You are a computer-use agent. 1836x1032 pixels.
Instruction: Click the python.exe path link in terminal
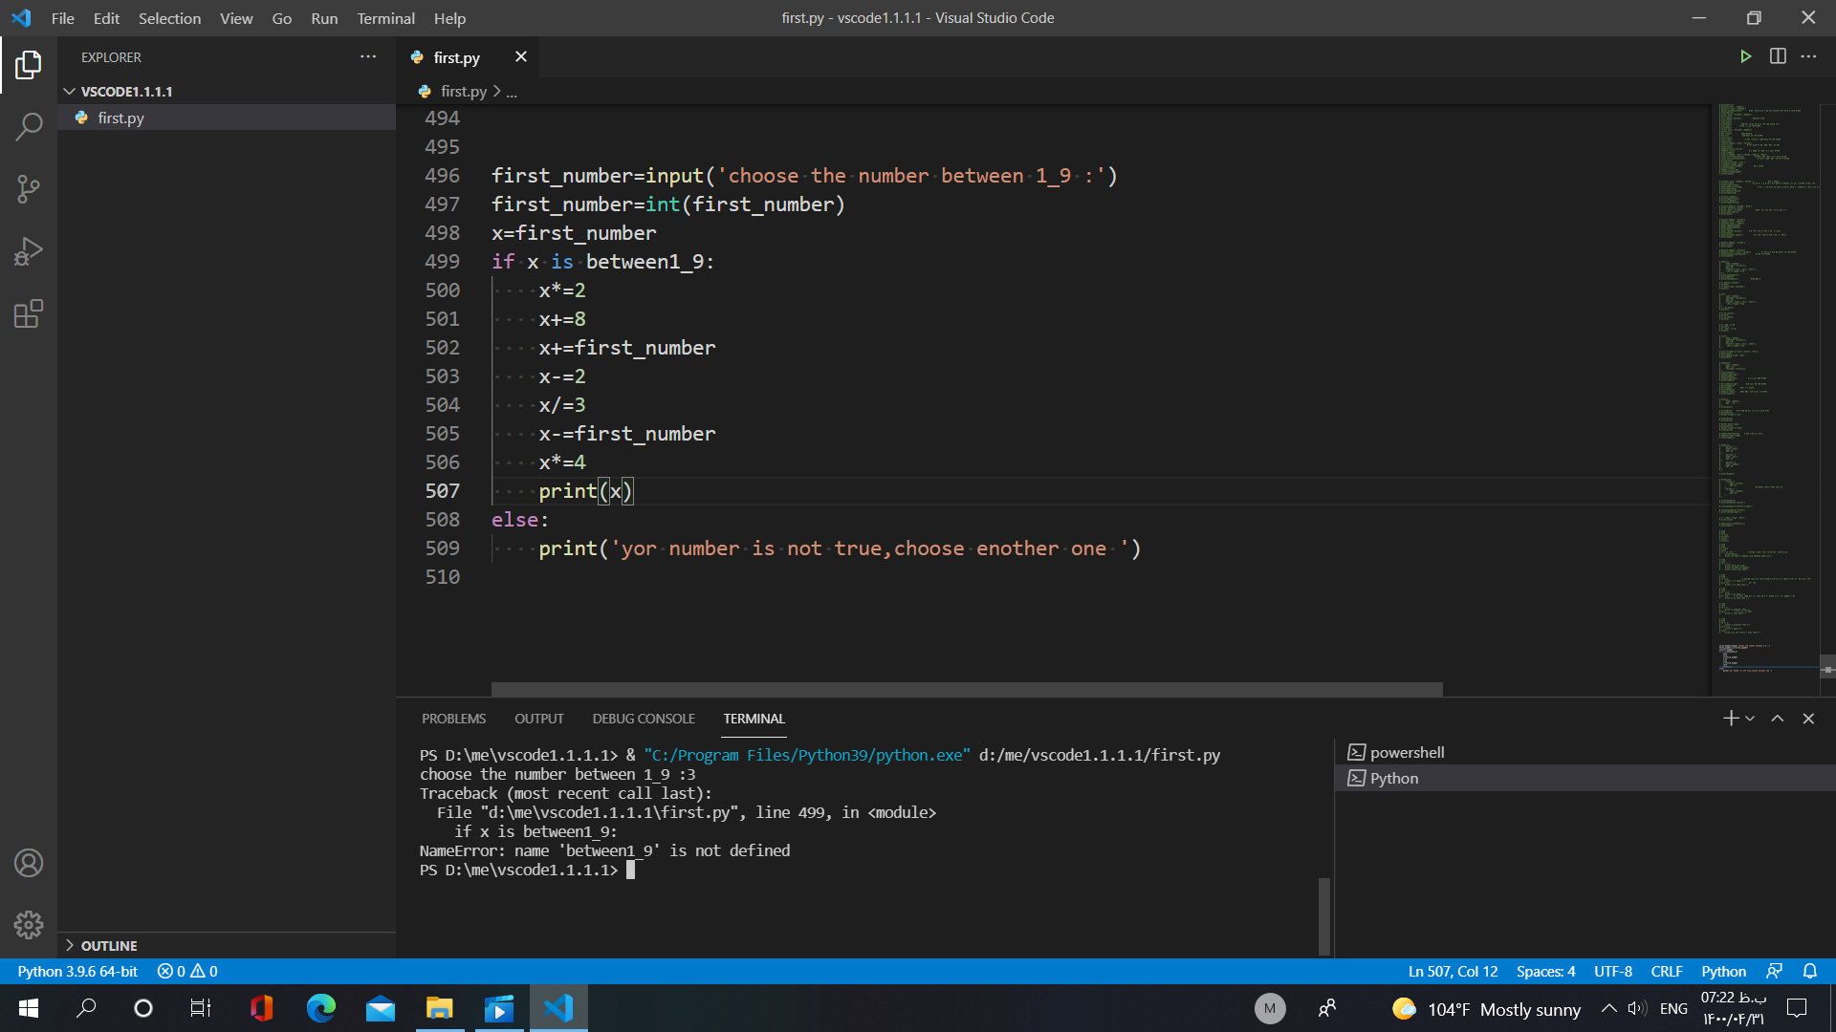coord(807,755)
